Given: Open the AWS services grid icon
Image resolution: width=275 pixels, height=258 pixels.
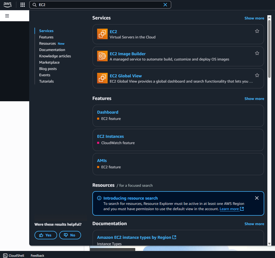Looking at the screenshot, I should click(22, 4).
